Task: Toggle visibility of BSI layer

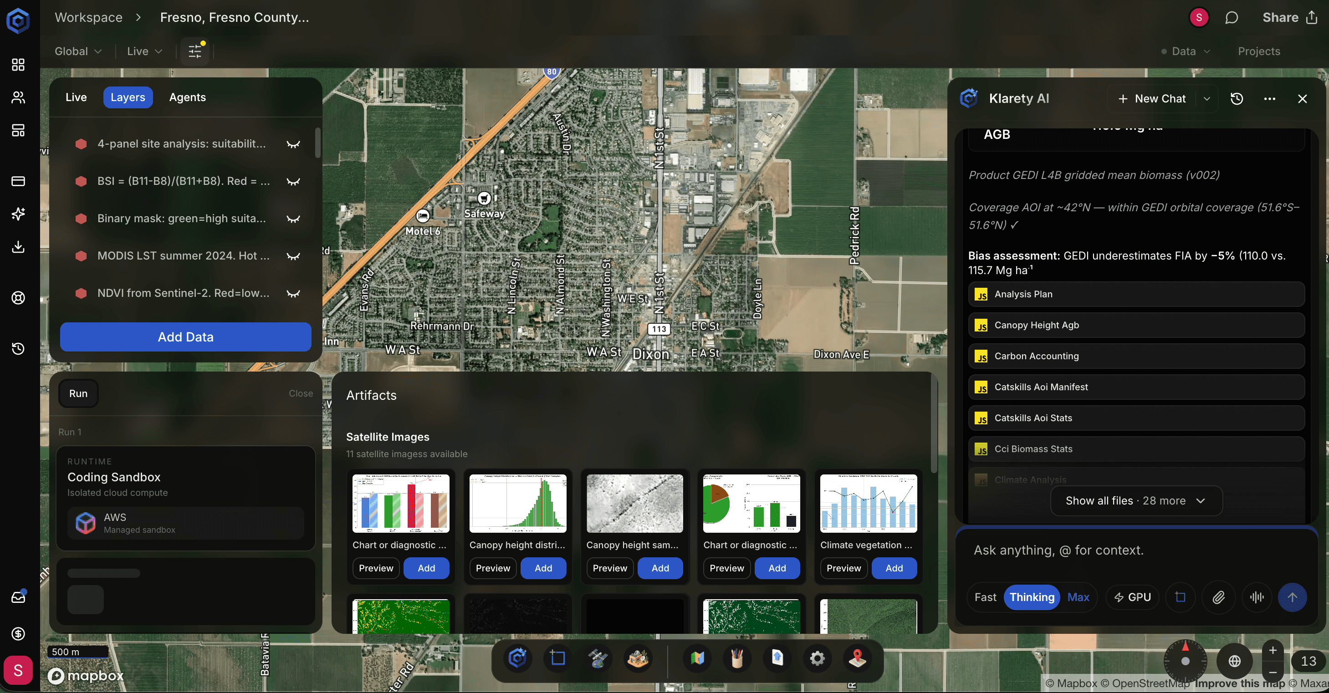Action: point(293,182)
